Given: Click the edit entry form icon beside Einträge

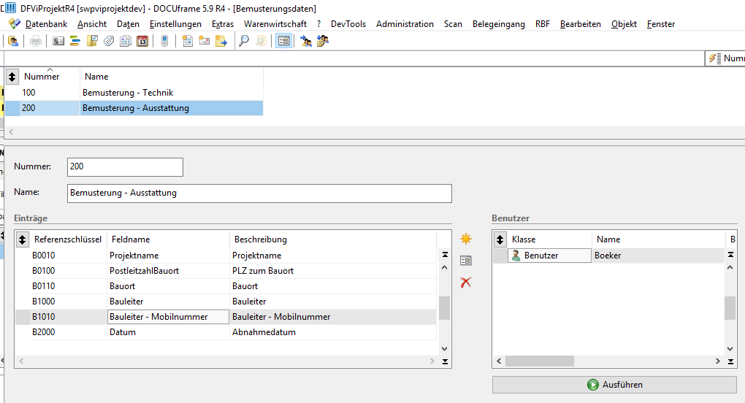Looking at the screenshot, I should (466, 261).
